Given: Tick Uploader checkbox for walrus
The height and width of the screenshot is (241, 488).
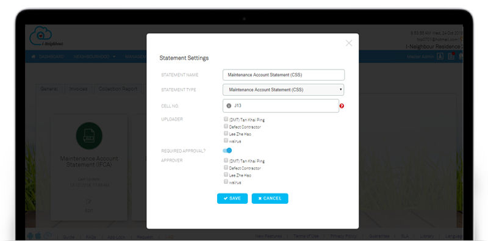Looking at the screenshot, I should (x=226, y=140).
